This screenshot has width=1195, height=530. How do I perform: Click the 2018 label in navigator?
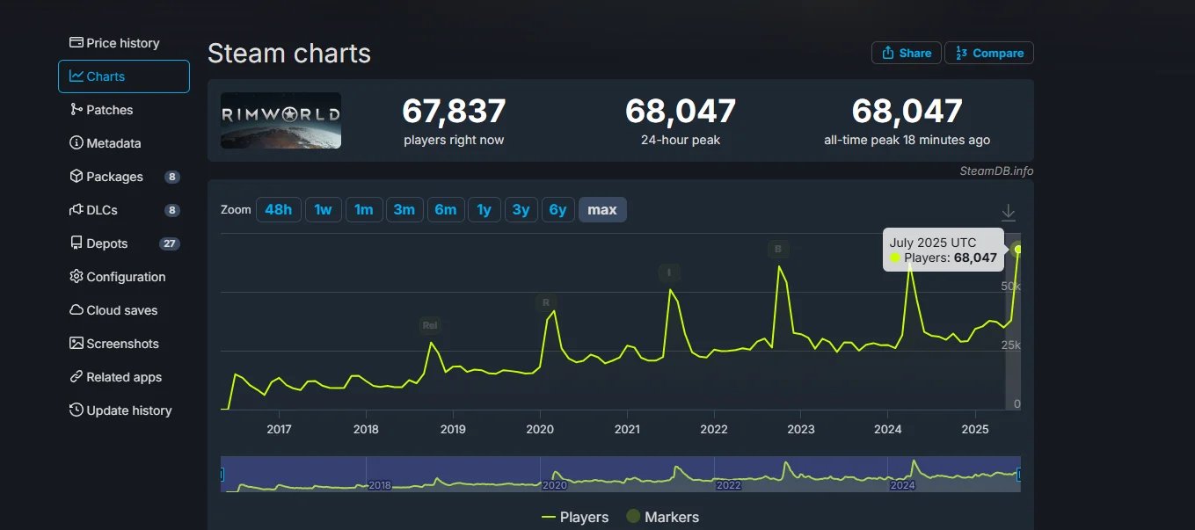[x=380, y=485]
